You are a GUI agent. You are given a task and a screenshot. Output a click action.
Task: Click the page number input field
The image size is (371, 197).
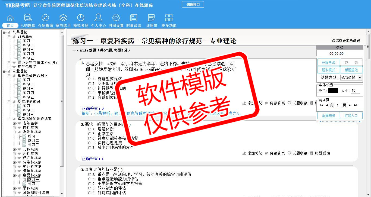point(338,105)
